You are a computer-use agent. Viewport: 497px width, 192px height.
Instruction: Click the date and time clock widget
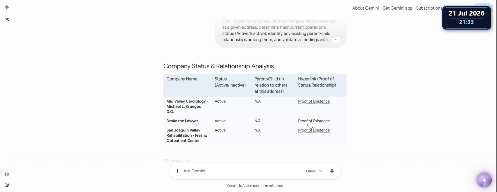(466, 18)
